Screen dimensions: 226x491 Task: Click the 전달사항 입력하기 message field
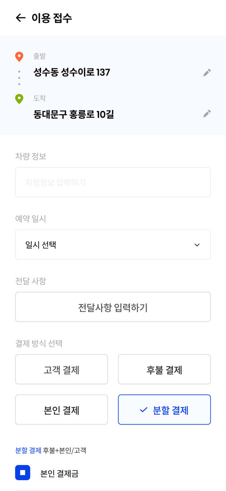113,307
